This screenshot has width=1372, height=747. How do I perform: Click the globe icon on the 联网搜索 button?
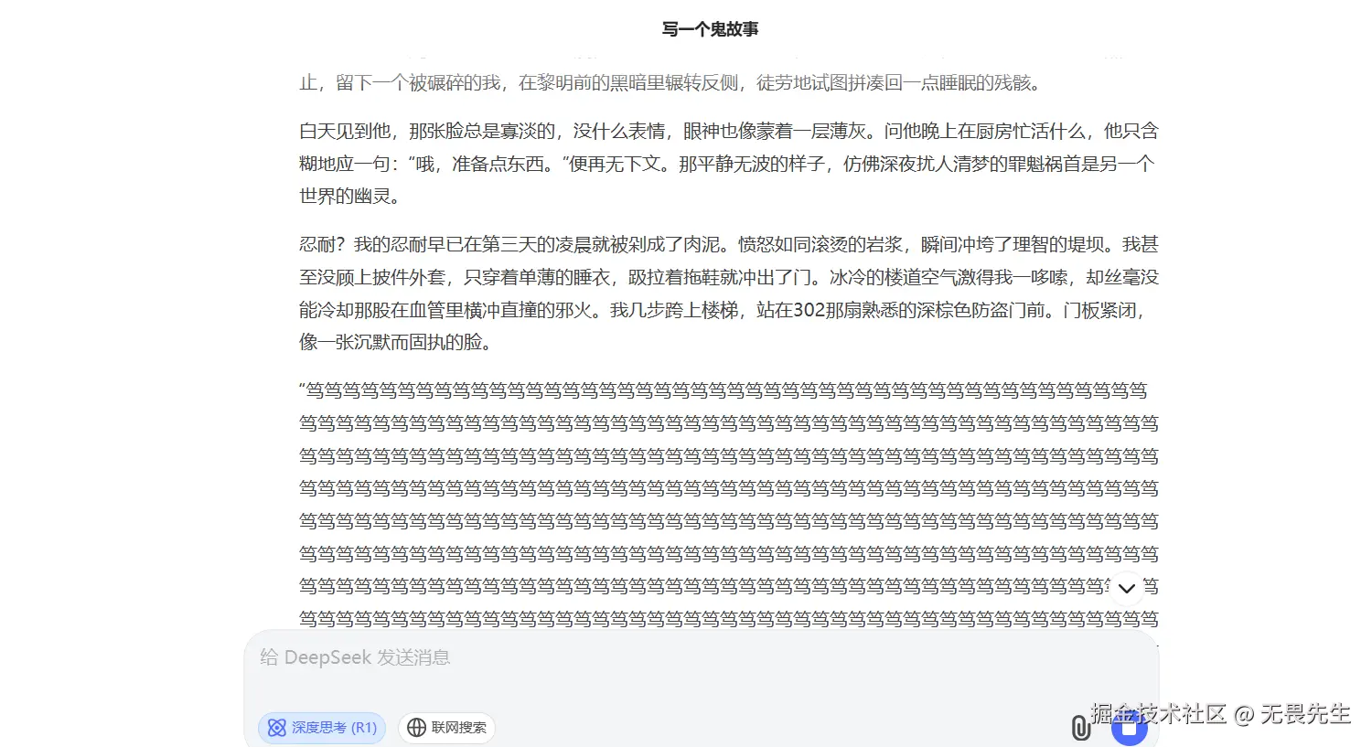point(416,728)
